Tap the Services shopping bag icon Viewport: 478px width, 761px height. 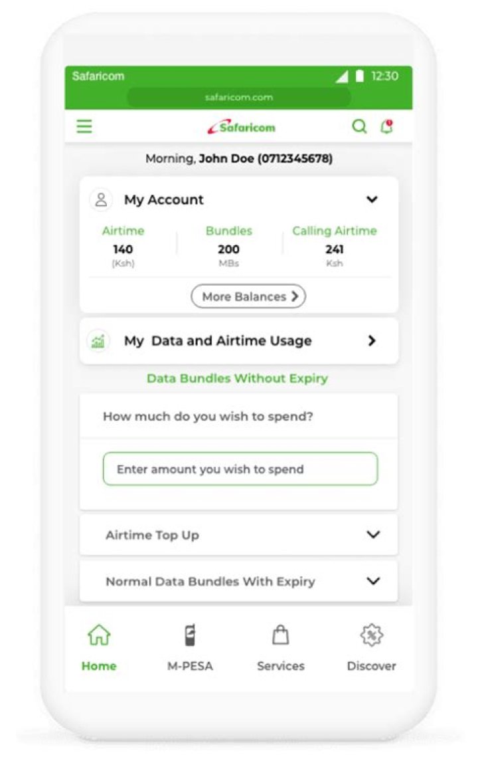[x=281, y=635]
